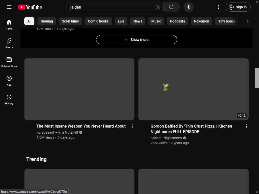Click the scrollbar down arrow
259x194 pixels.
pyautogui.click(x=257, y=192)
